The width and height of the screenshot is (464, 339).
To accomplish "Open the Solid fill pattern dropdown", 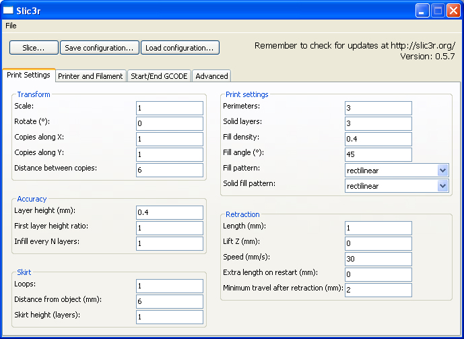I will click(x=442, y=185).
